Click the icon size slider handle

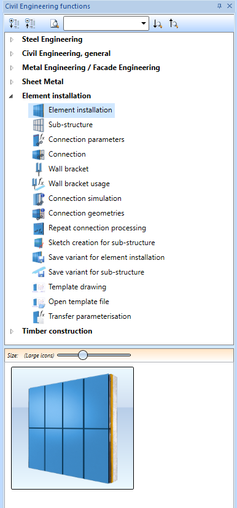point(84,355)
